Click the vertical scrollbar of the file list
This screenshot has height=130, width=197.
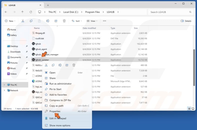pos(194,67)
